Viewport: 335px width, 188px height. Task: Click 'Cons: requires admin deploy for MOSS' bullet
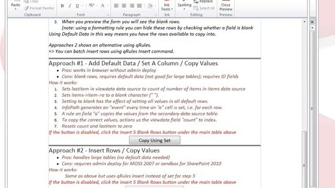click(141, 163)
